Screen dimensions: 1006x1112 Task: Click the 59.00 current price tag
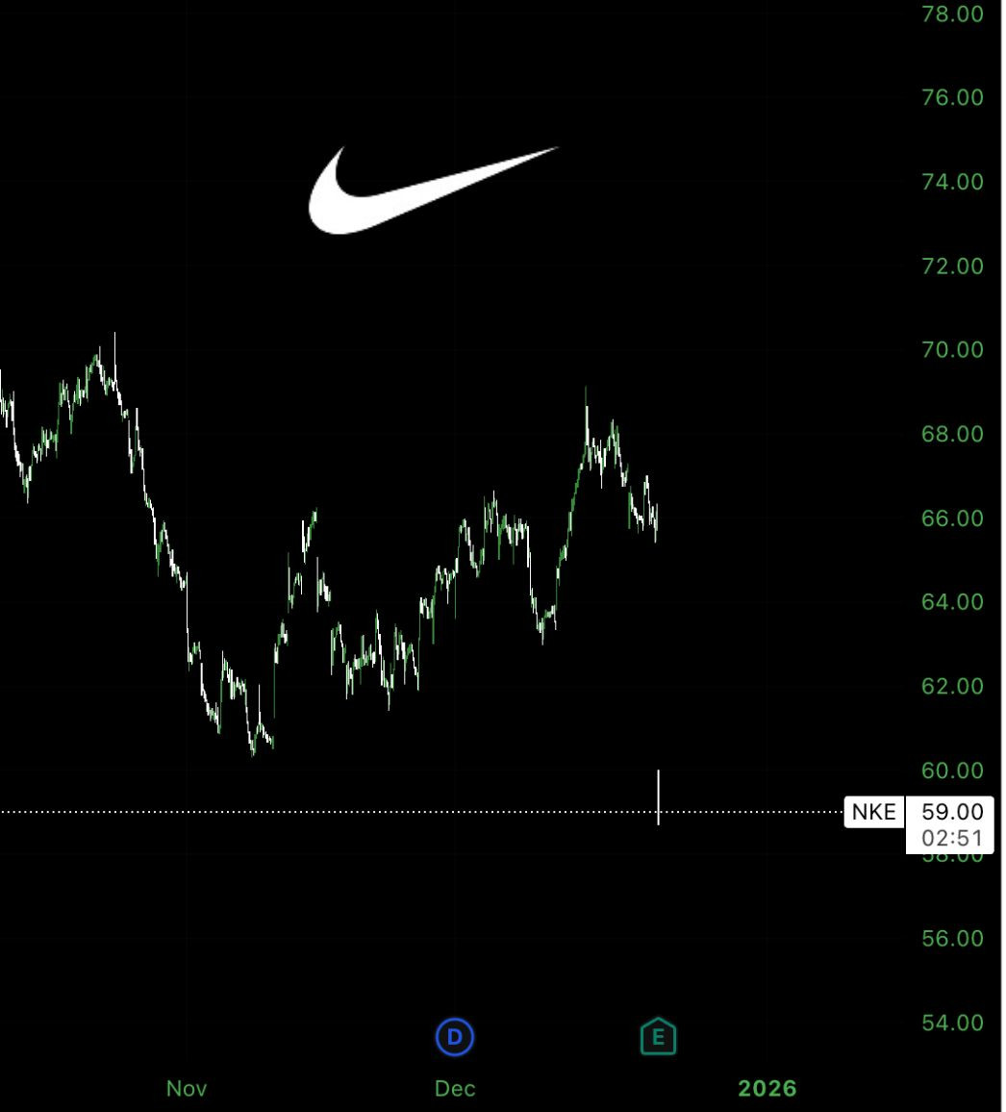point(951,811)
